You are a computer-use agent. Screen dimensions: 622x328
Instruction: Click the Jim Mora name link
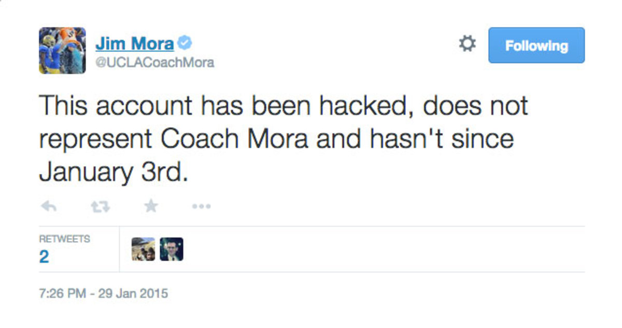tap(135, 43)
